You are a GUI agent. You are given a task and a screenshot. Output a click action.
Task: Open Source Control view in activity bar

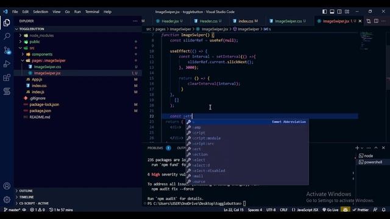pos(7,50)
